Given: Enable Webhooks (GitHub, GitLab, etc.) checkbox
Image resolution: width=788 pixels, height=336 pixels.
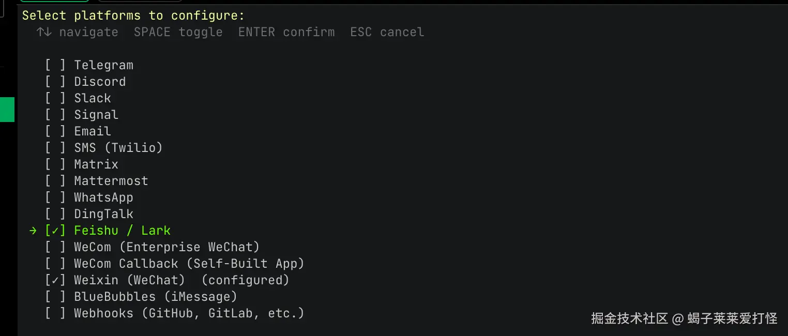Looking at the screenshot, I should 55,313.
